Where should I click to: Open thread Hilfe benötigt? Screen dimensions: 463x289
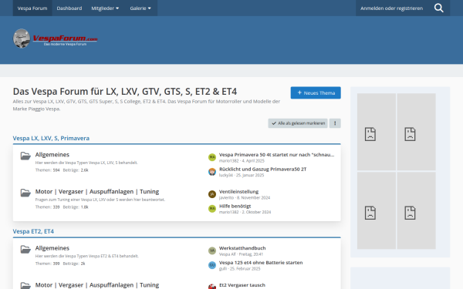[235, 206]
